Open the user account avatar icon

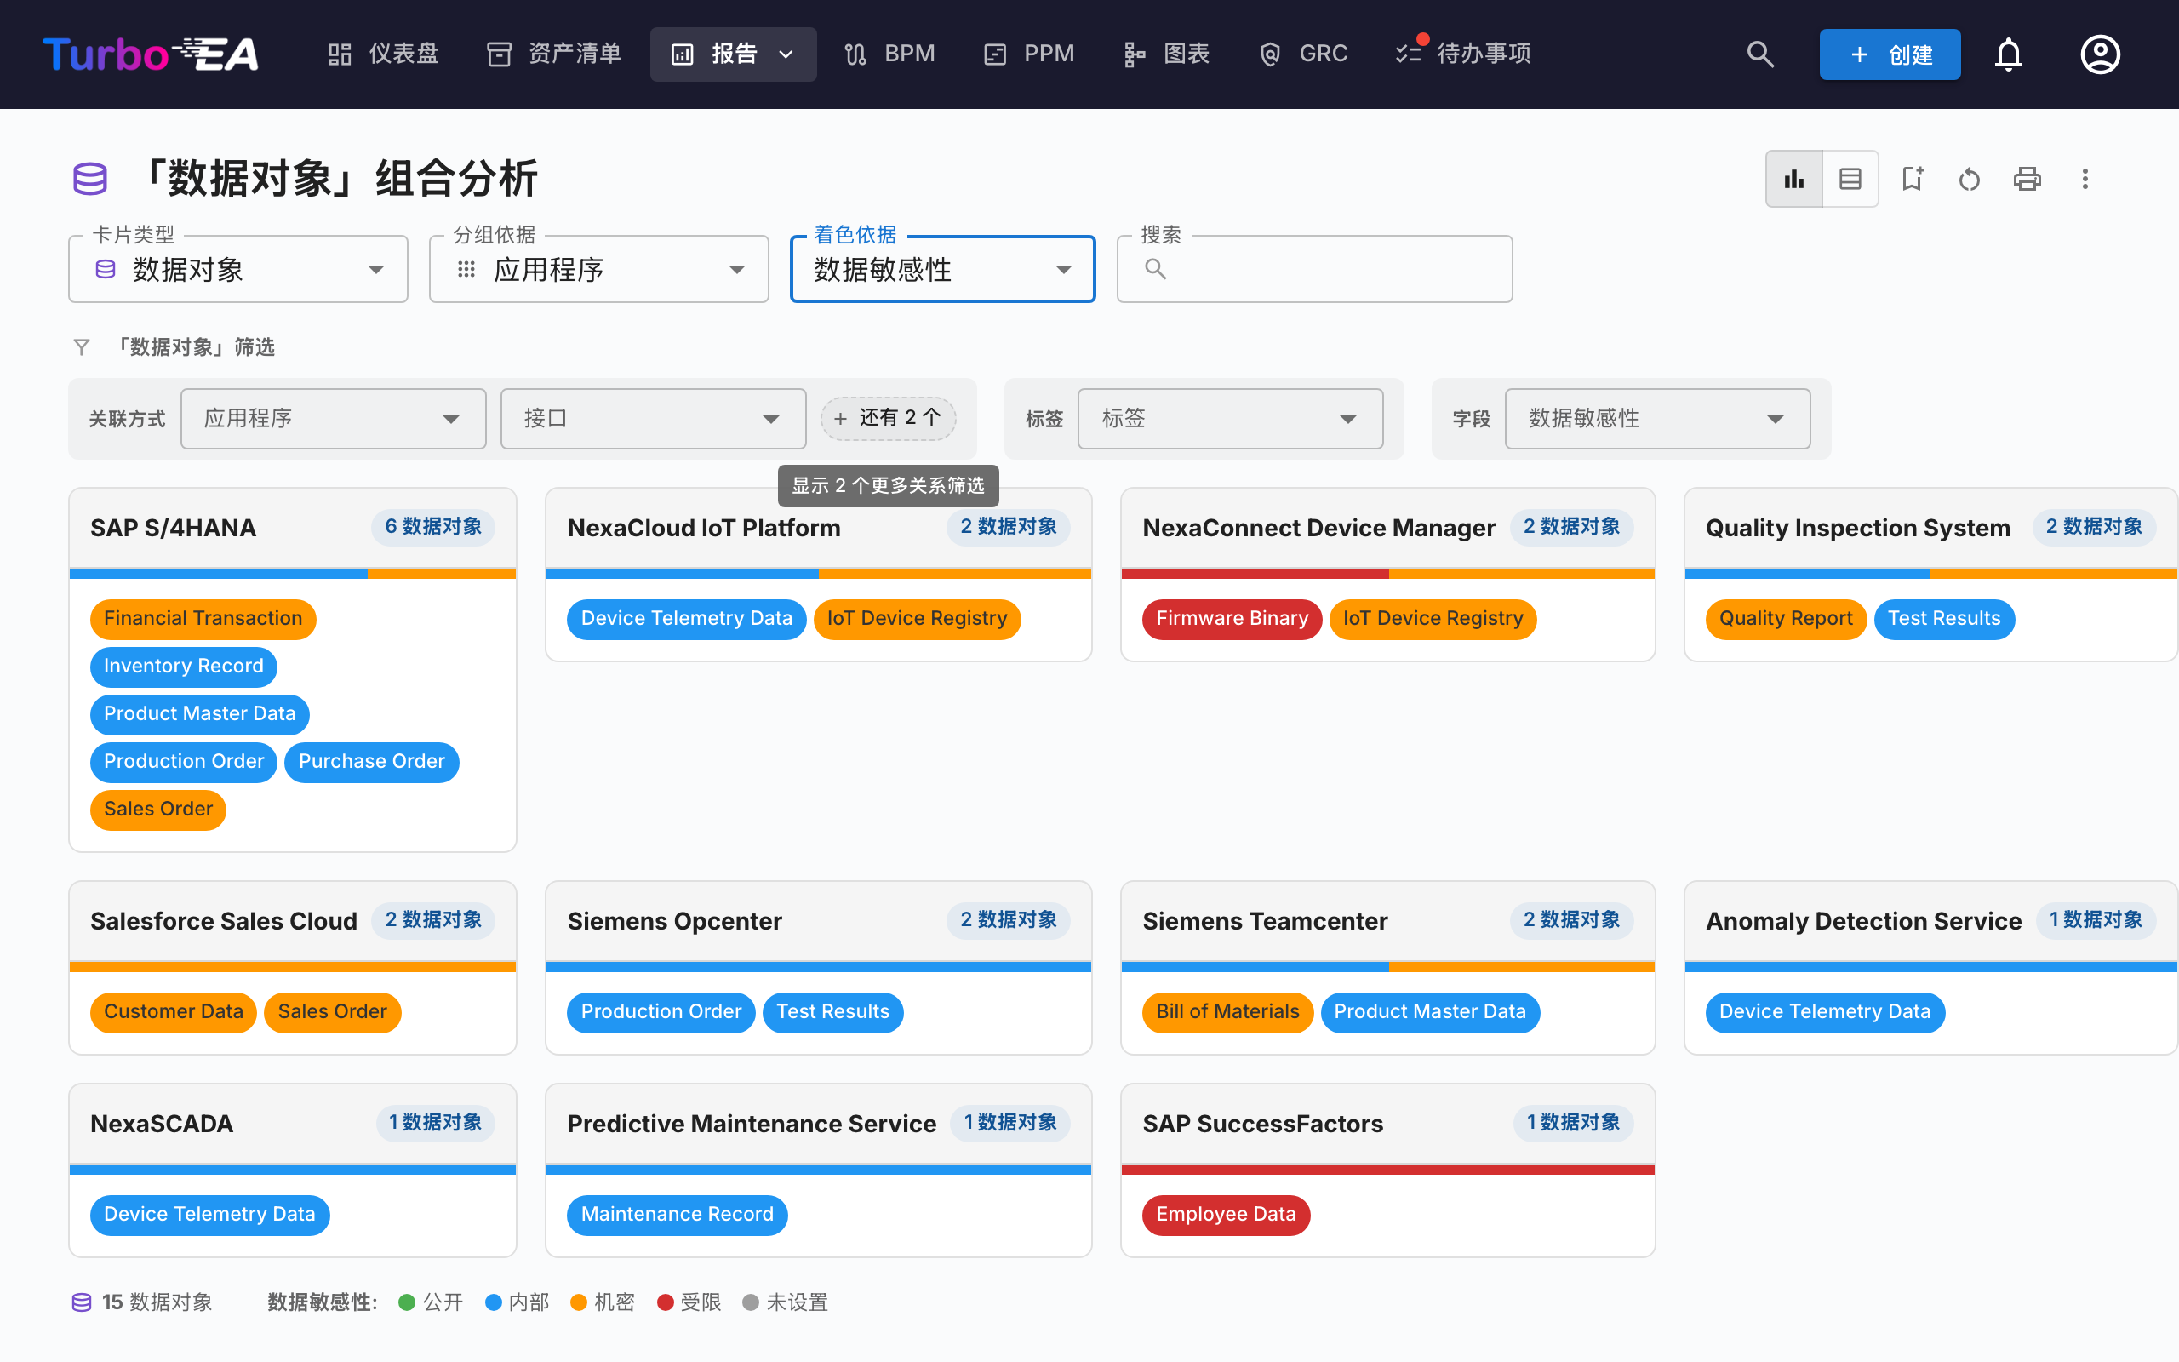[x=2100, y=54]
